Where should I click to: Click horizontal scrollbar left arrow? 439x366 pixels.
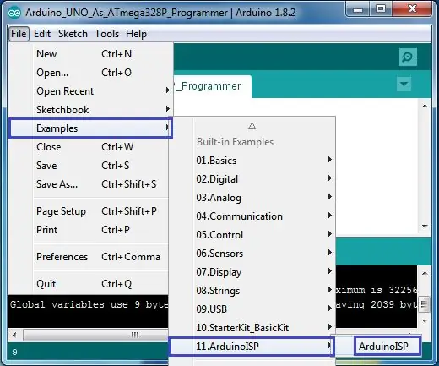(x=14, y=335)
